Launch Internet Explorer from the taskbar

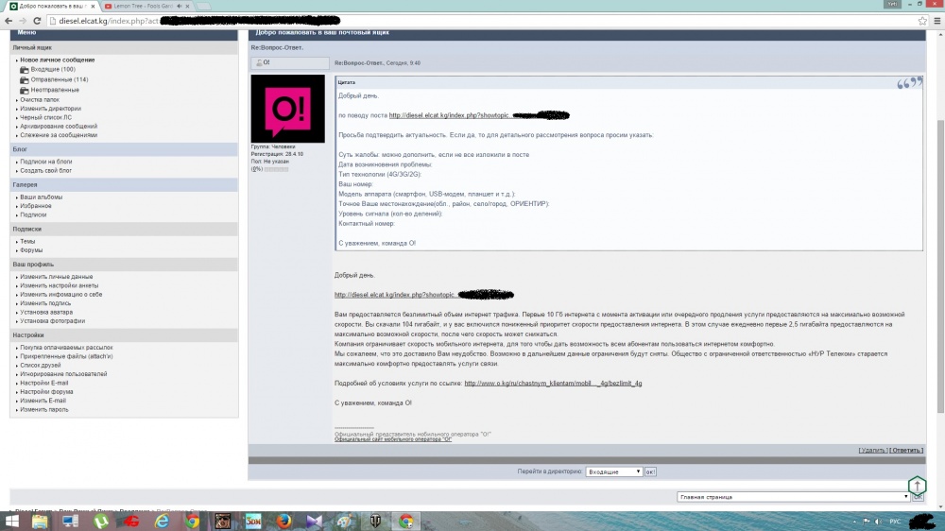[x=162, y=521]
